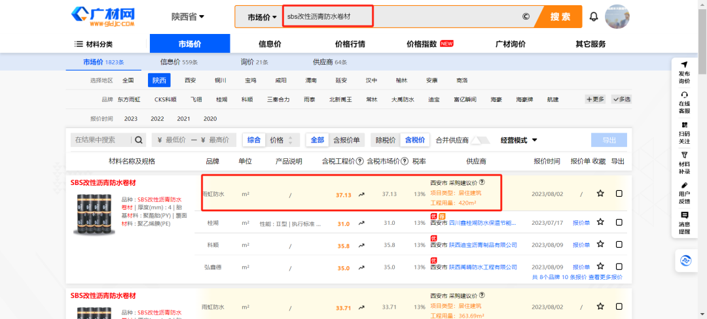The image size is (707, 319).
Task: Show price trend for 弘鑫德 35.0 row
Action: (361, 268)
